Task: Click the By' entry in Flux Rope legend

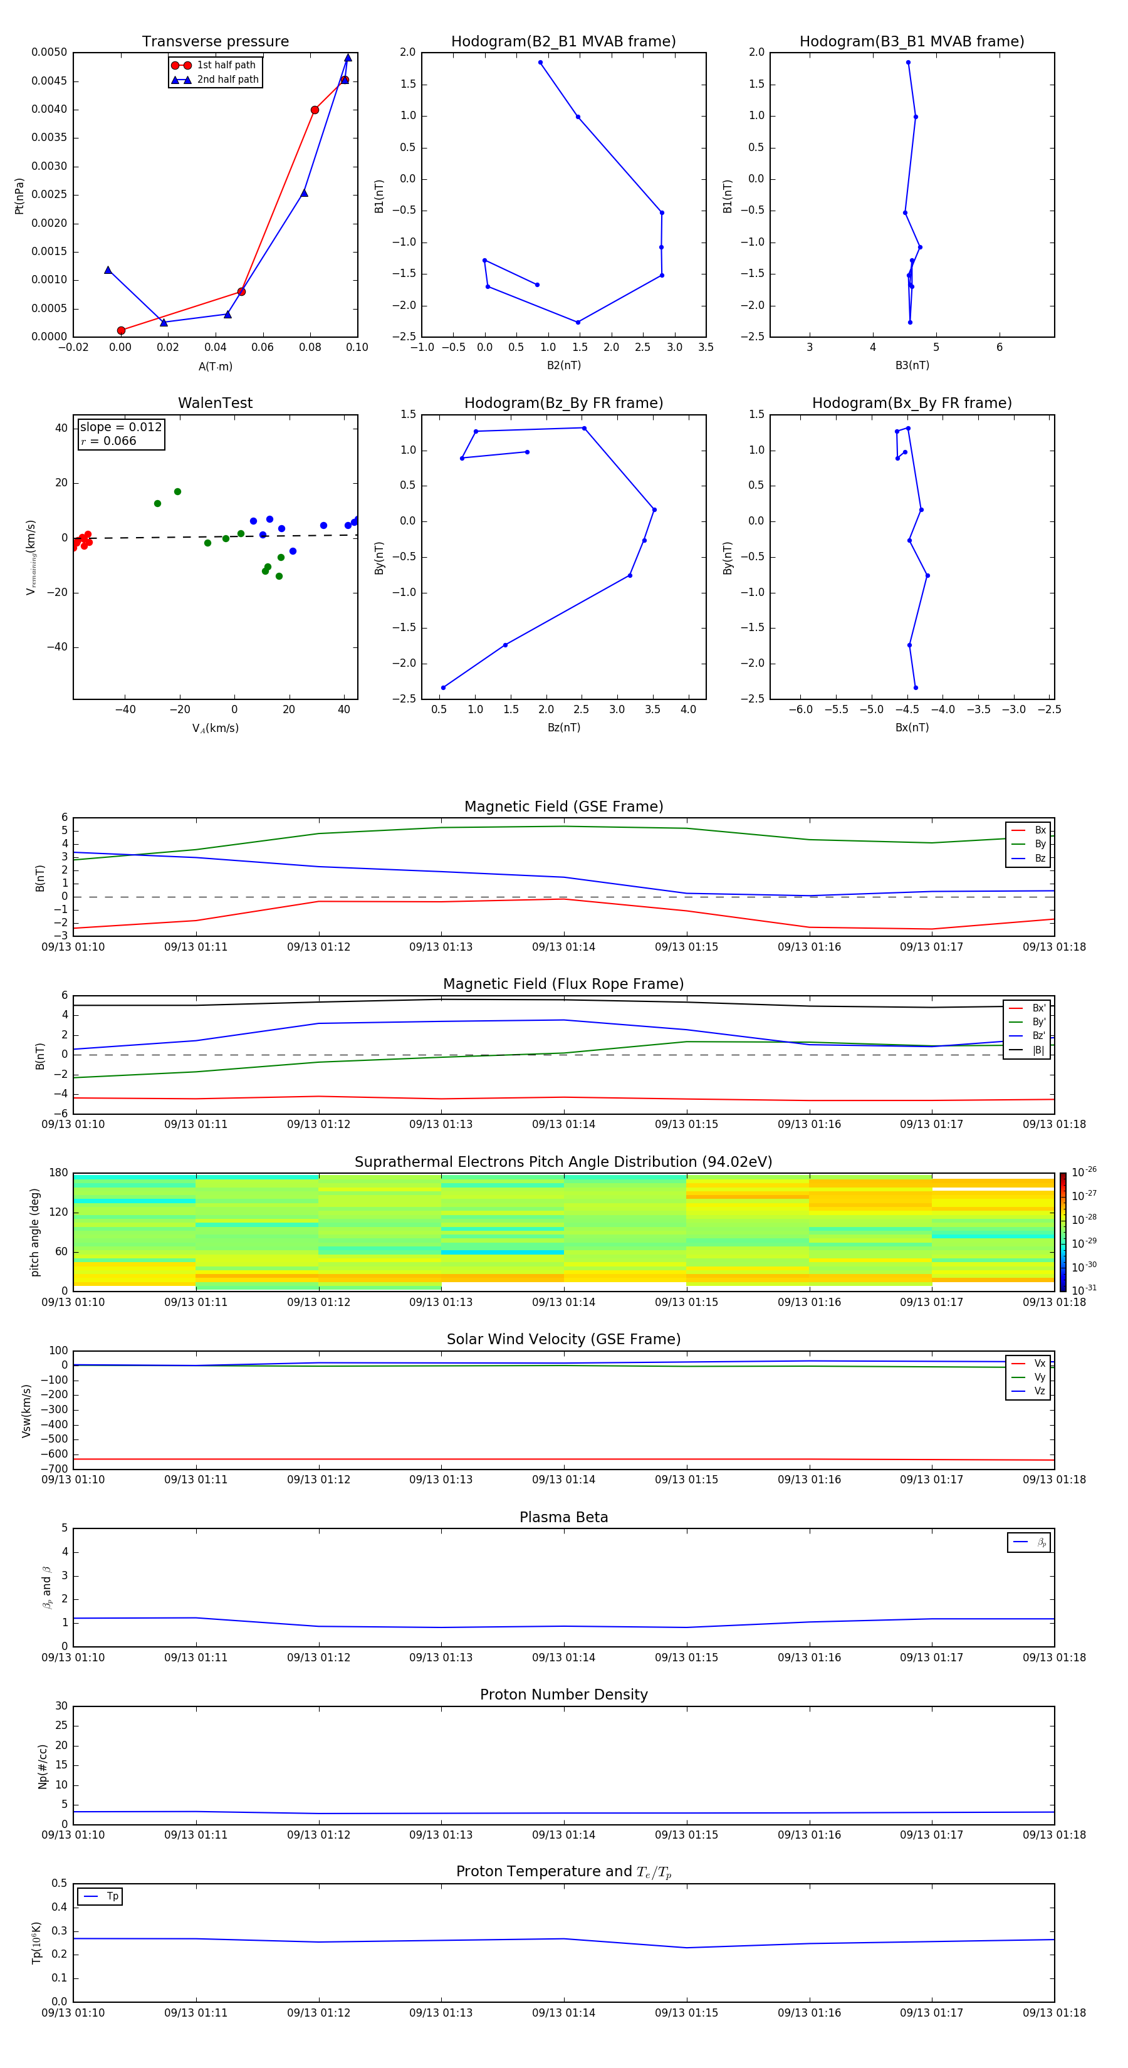Action: coord(1027,1022)
